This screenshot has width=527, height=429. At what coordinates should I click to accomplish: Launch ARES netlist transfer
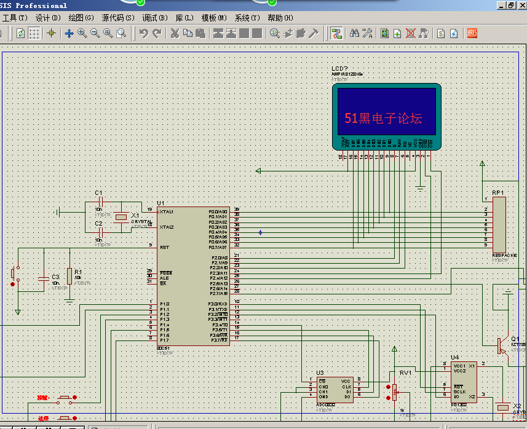pos(472,33)
